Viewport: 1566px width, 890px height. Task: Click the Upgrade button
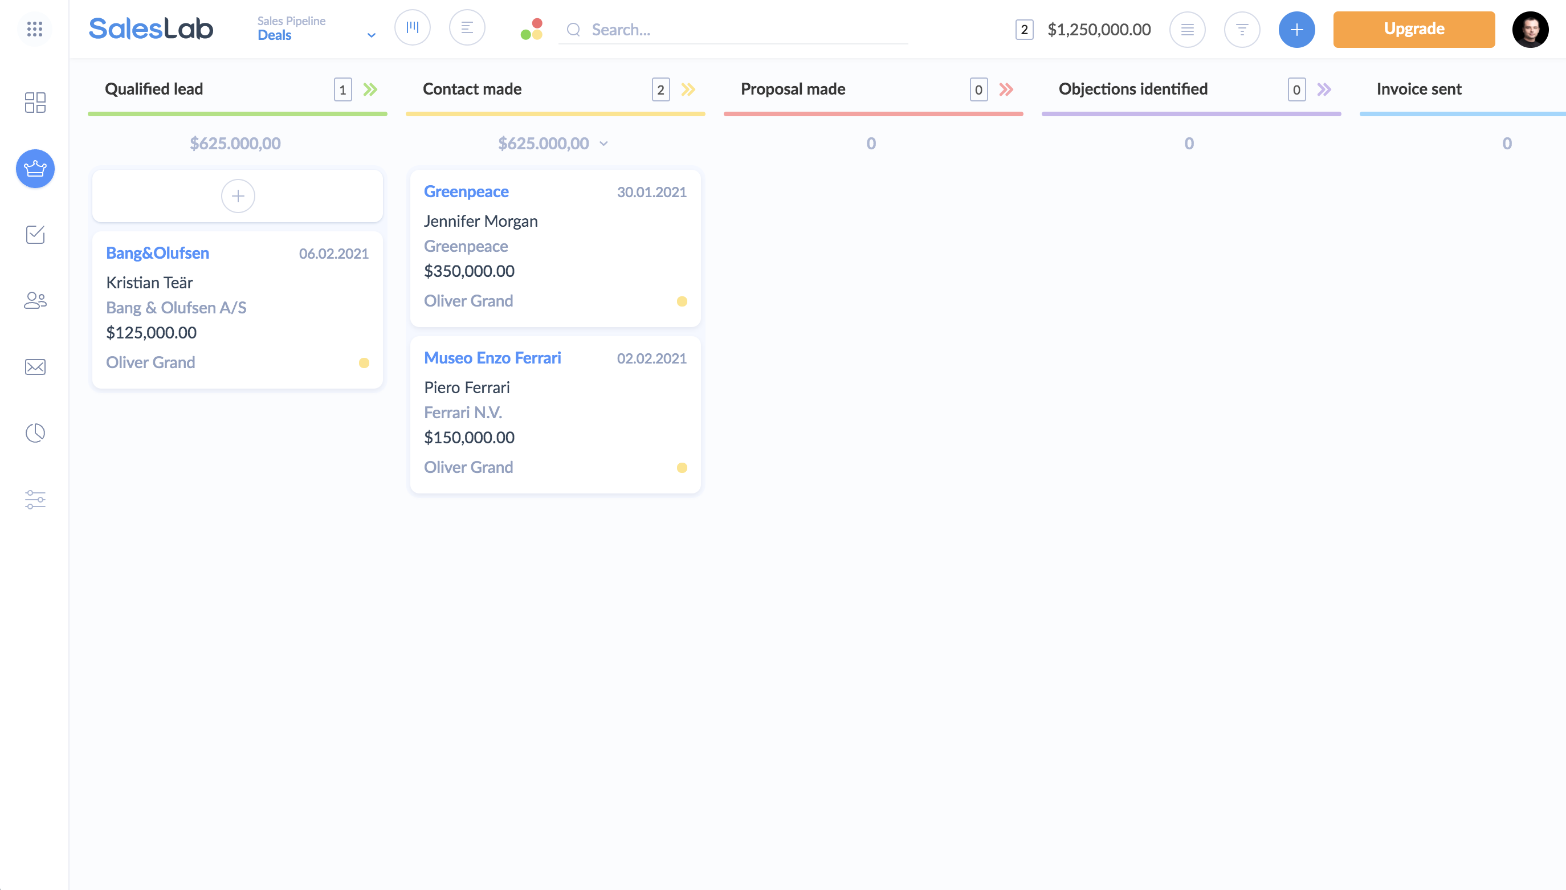pyautogui.click(x=1414, y=29)
